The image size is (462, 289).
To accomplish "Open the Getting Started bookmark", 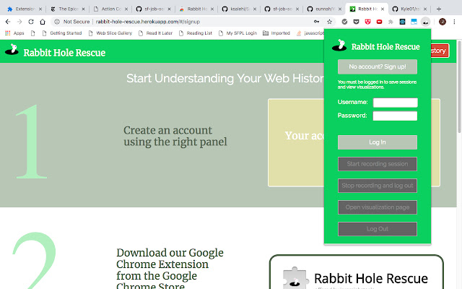I will click(62, 33).
